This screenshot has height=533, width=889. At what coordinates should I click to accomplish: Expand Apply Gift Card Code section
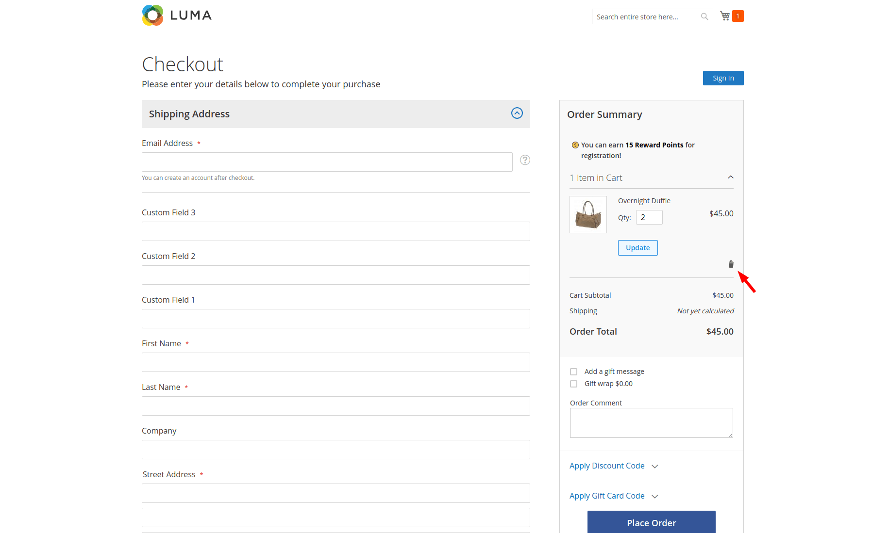[614, 496]
